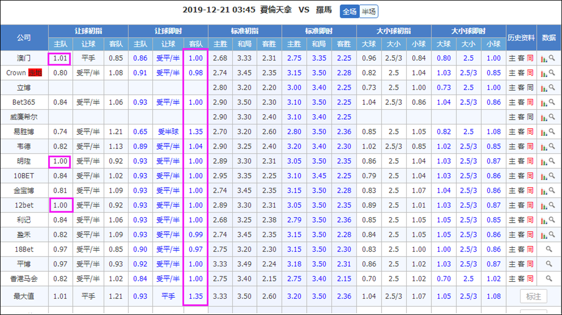Click magnifier icon in 18Bet row
The image size is (562, 315).
point(549,249)
